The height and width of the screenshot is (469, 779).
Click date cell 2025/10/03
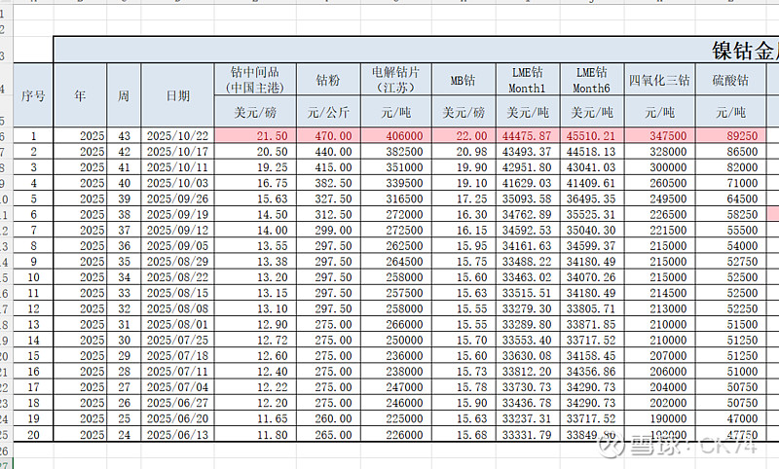click(178, 183)
